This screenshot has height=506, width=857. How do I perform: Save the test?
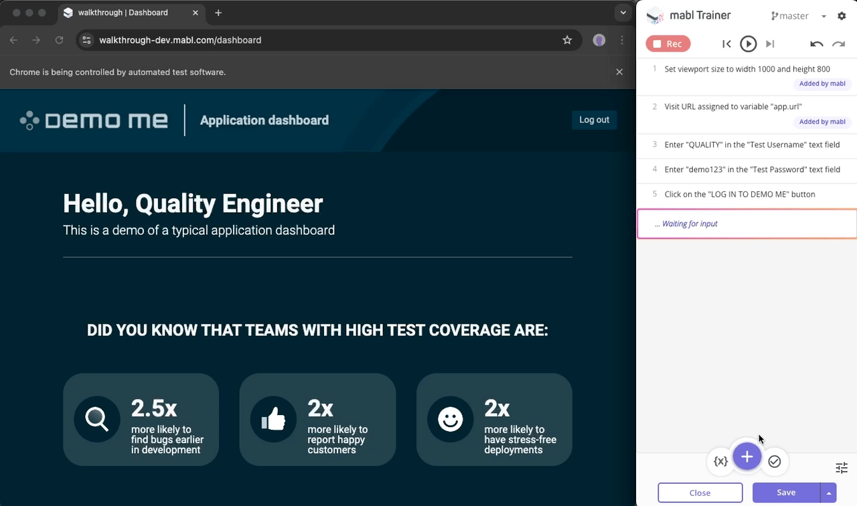(786, 493)
